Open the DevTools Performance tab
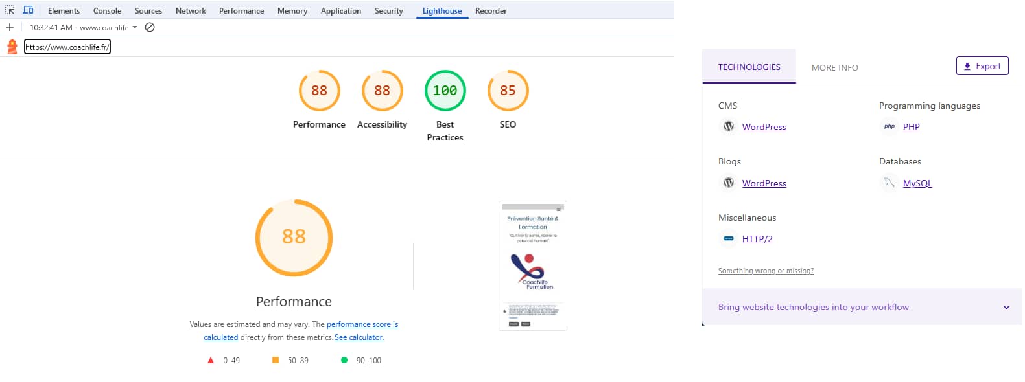Screen dimensions: 1025x382 (241, 10)
